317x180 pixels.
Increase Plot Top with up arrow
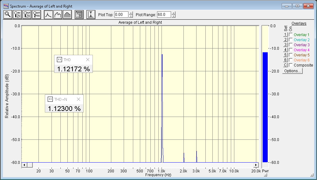(131, 13)
